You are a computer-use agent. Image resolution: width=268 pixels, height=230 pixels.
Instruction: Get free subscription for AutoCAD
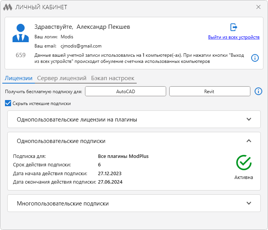[x=126, y=91]
